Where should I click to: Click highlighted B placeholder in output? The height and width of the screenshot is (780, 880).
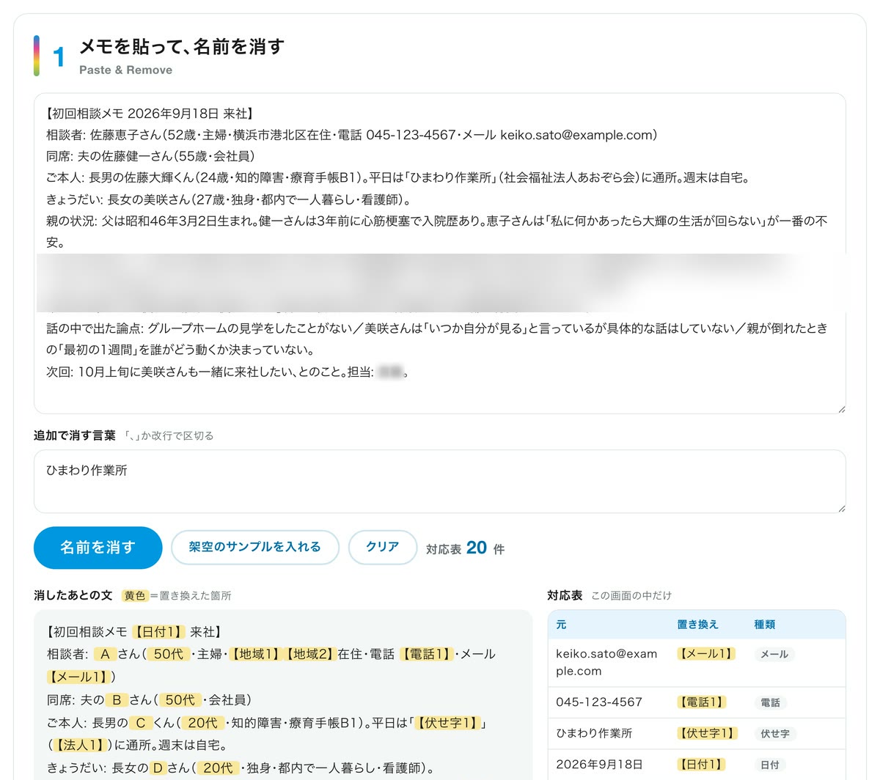[x=117, y=700]
